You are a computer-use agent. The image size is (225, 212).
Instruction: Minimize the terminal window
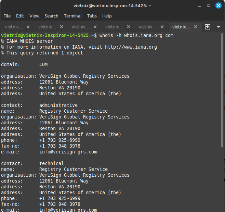[199, 6]
